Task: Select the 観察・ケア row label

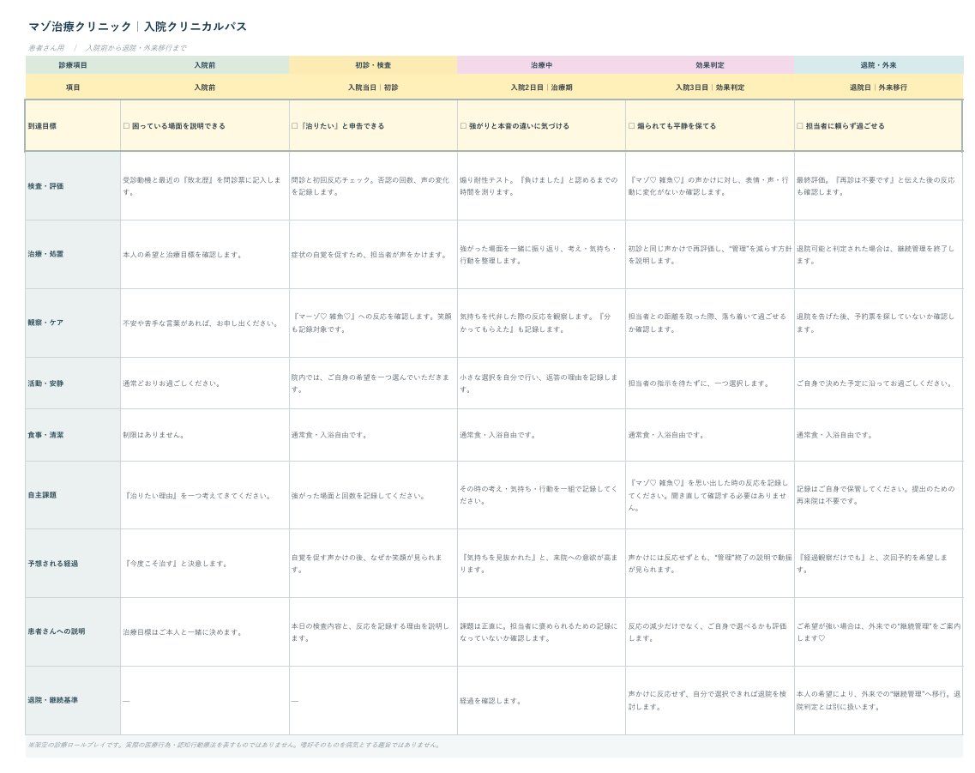Action: (73, 323)
